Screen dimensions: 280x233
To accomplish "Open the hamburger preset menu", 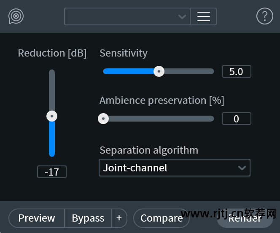I will pyautogui.click(x=204, y=16).
